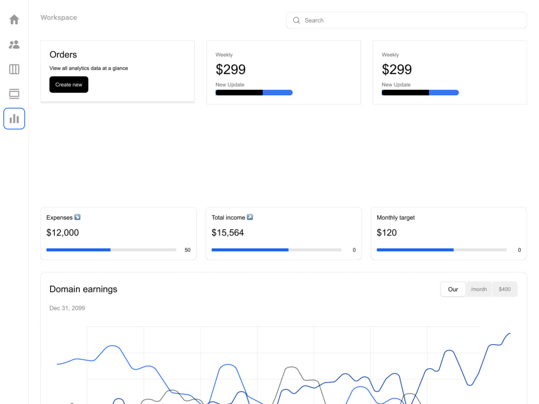The width and height of the screenshot is (539, 404).
Task: Switch to the /month tab
Action: (479, 289)
